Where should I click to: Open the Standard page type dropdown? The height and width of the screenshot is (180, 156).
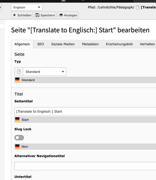point(45,72)
